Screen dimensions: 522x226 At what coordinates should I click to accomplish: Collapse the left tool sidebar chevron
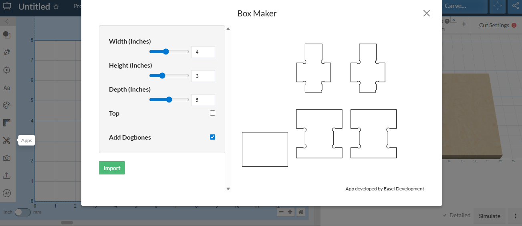point(7,21)
